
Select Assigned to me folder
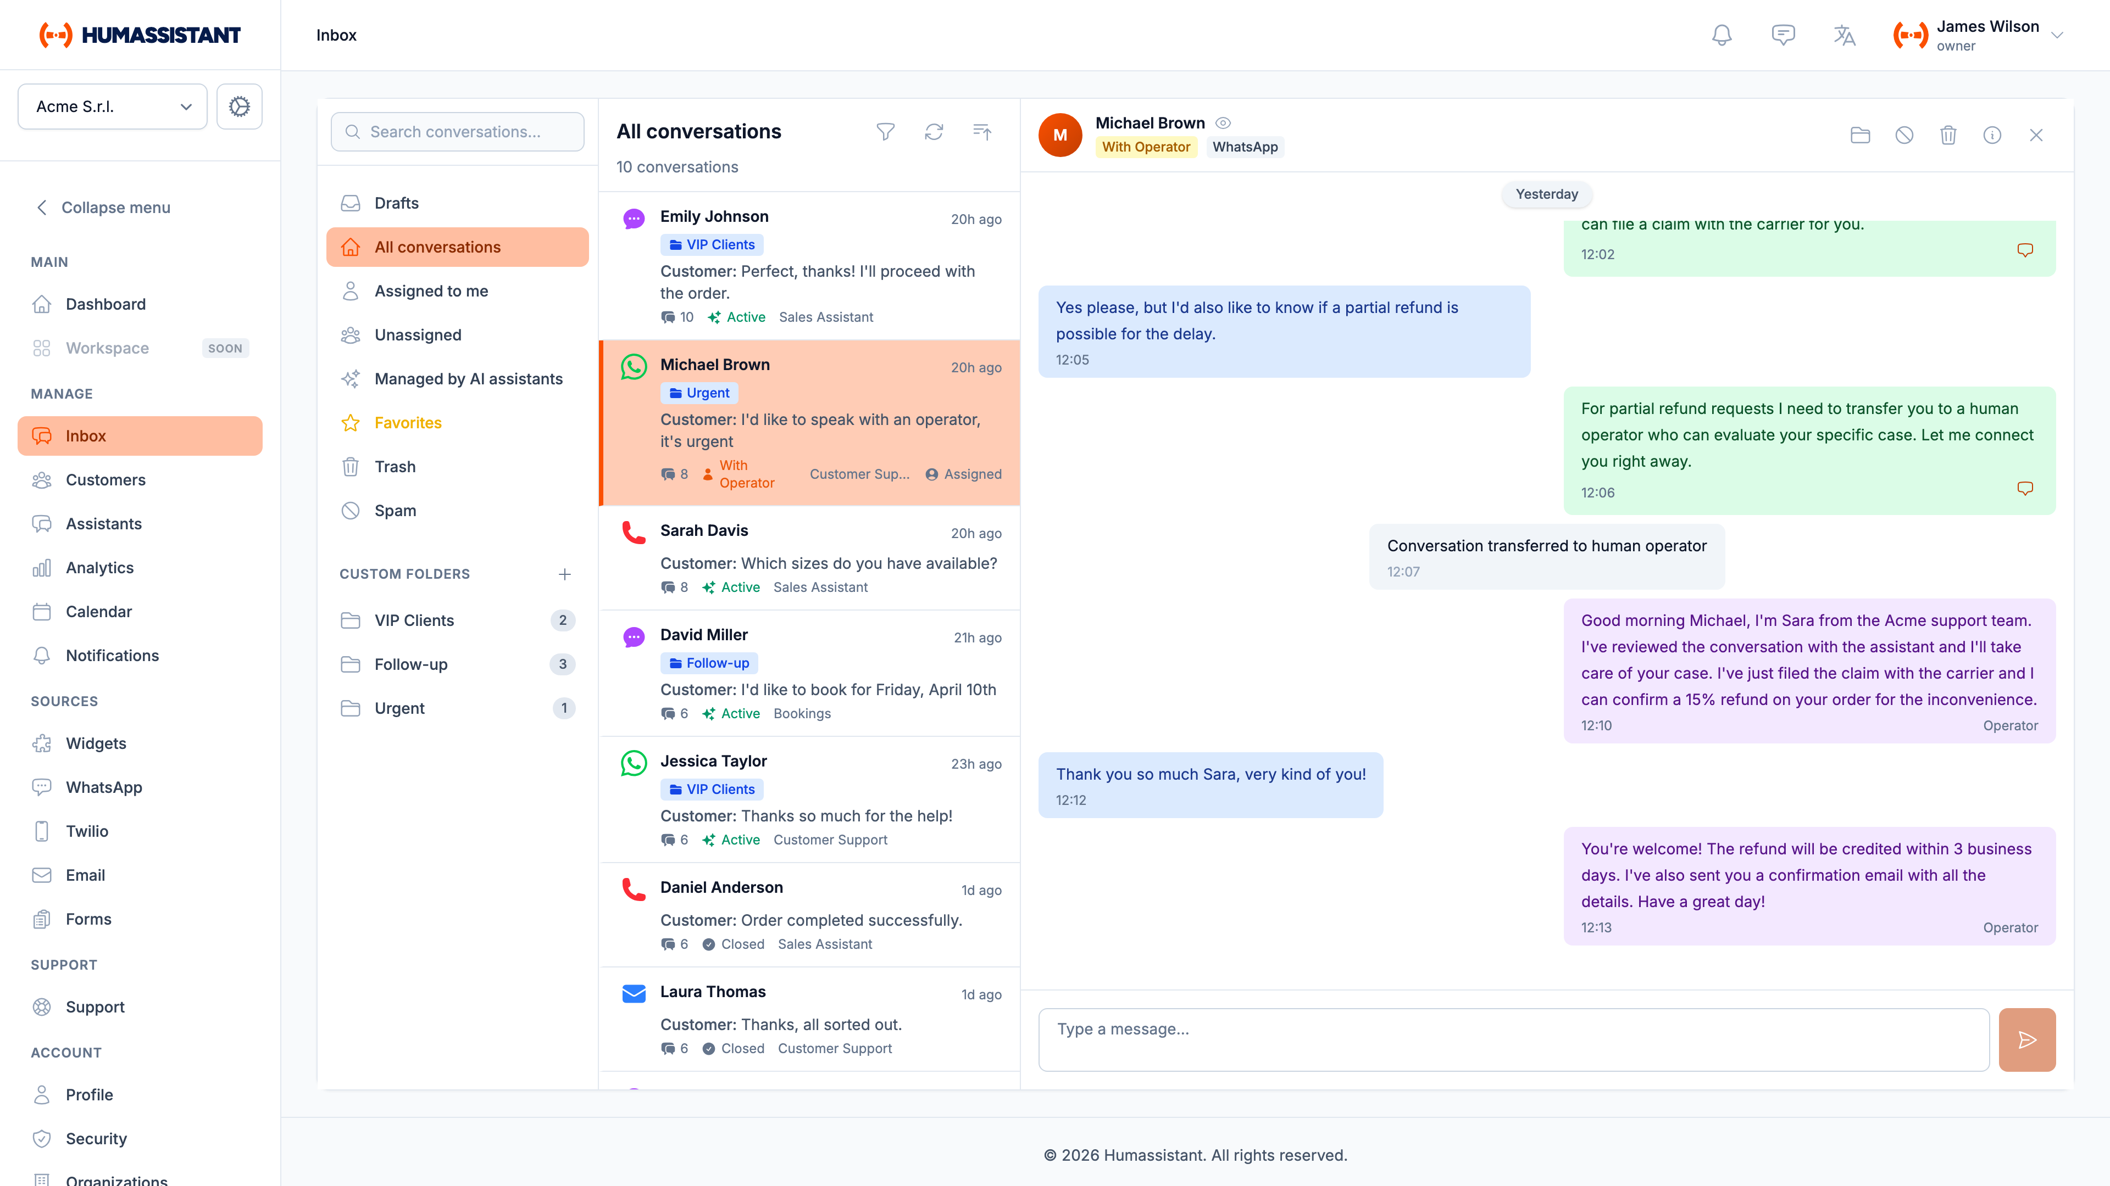[x=431, y=290]
